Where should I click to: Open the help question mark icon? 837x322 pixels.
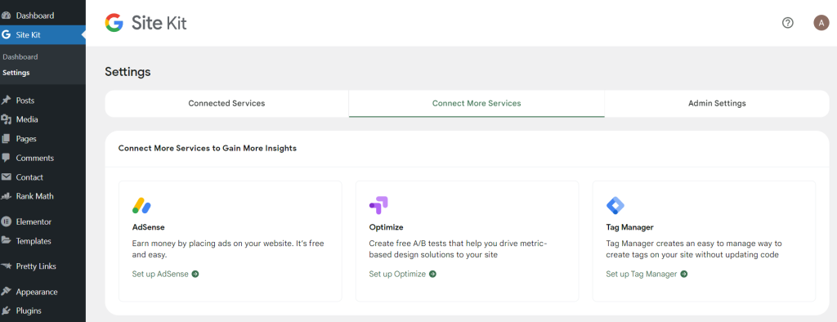pos(787,23)
